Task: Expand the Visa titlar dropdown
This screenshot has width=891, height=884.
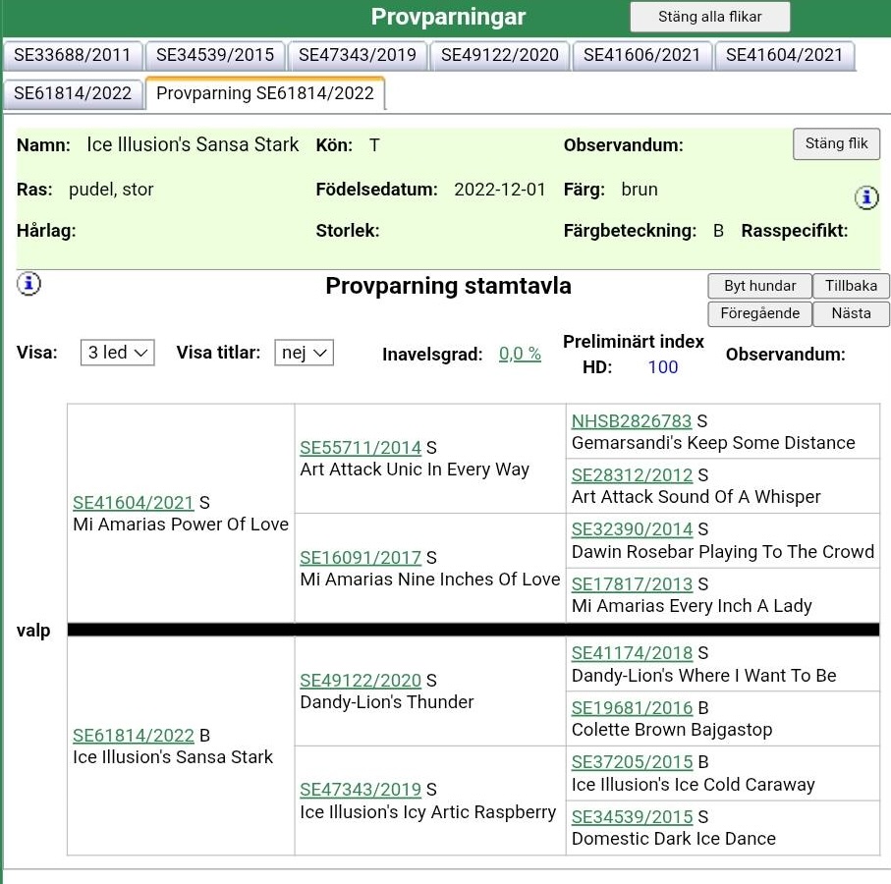Action: point(304,353)
